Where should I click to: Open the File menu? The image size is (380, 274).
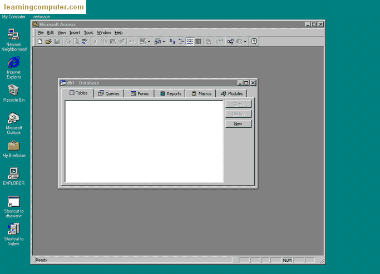tap(40, 33)
